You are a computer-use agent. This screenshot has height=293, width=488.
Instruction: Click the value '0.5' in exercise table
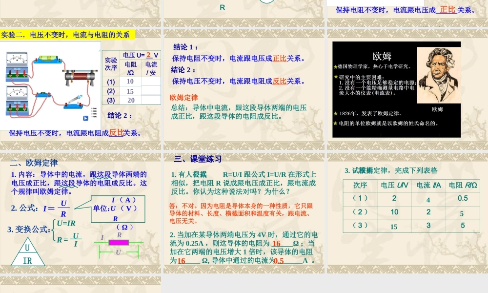pos(463,198)
